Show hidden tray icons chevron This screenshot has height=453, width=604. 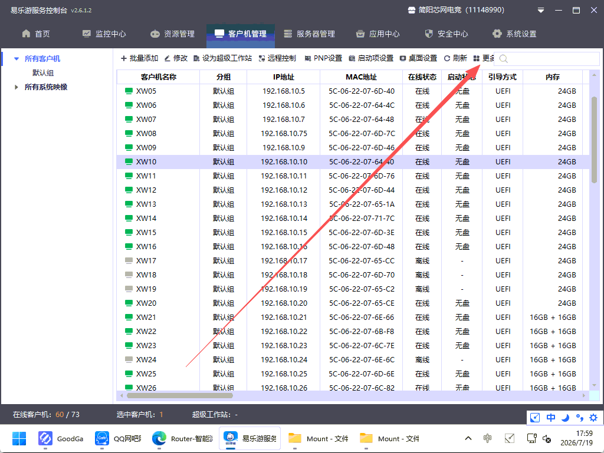468,438
